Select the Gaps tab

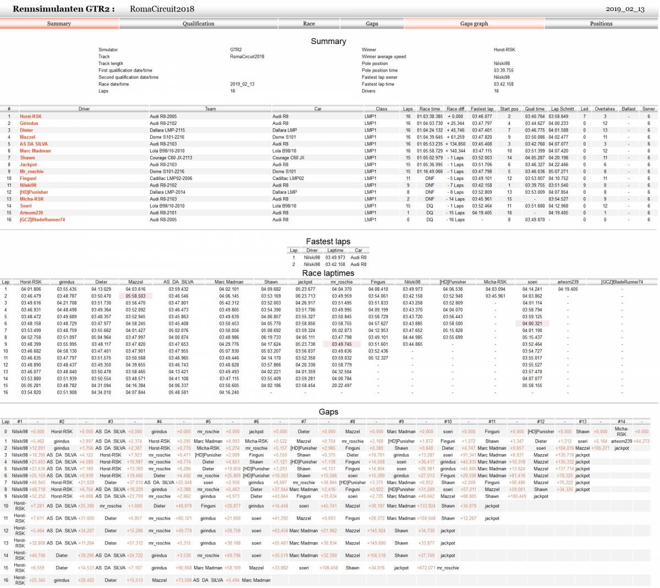pos(372,24)
